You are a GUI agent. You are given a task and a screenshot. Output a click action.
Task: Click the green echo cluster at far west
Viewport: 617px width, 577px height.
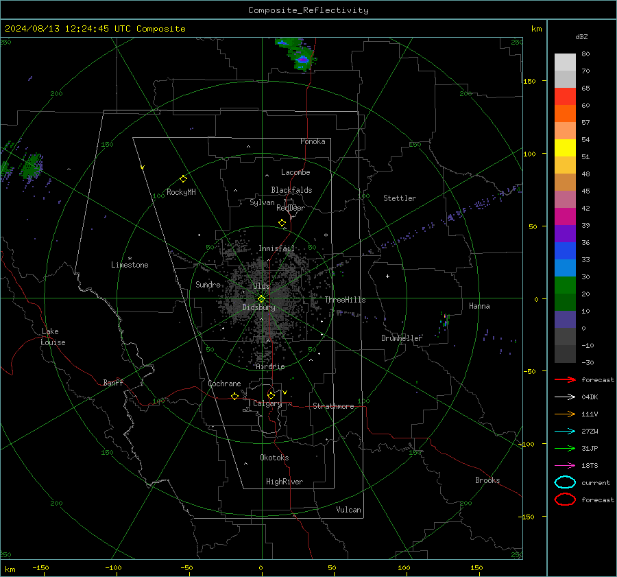click(32, 166)
